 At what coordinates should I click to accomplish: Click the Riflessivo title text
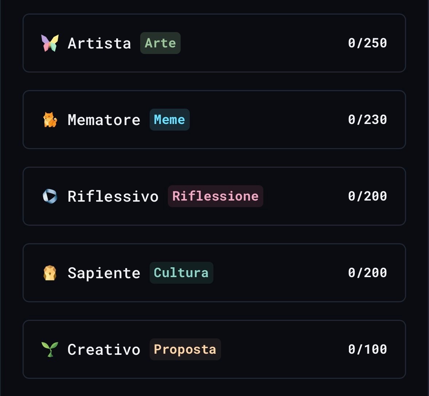click(x=113, y=197)
